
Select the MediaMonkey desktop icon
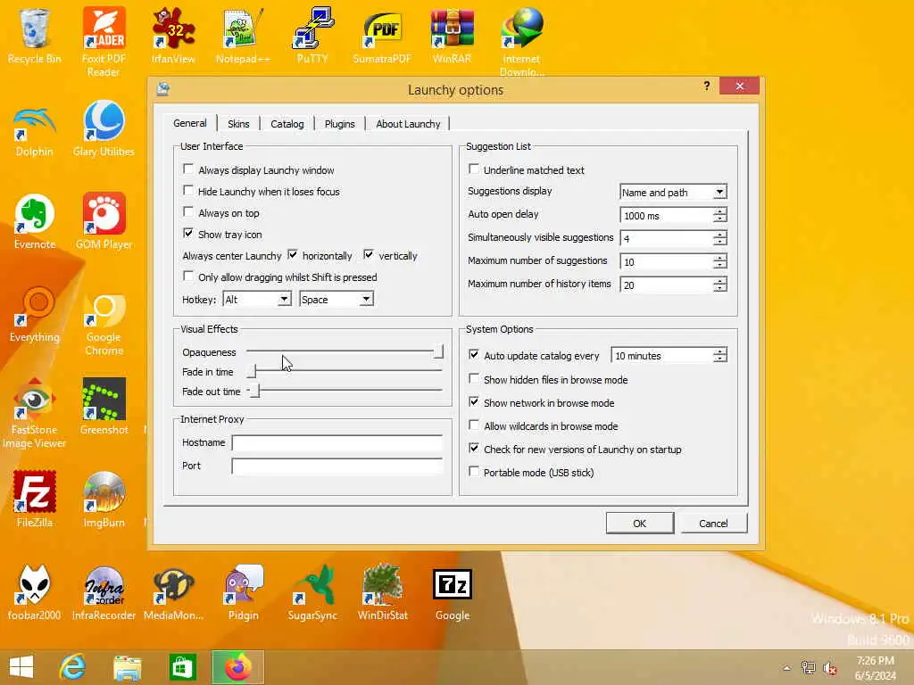click(x=173, y=592)
